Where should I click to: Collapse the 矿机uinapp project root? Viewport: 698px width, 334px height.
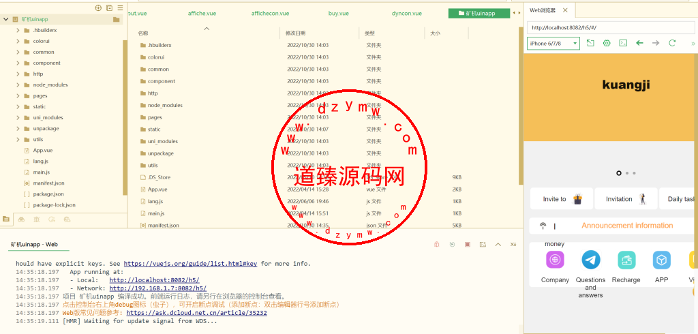[x=5, y=19]
